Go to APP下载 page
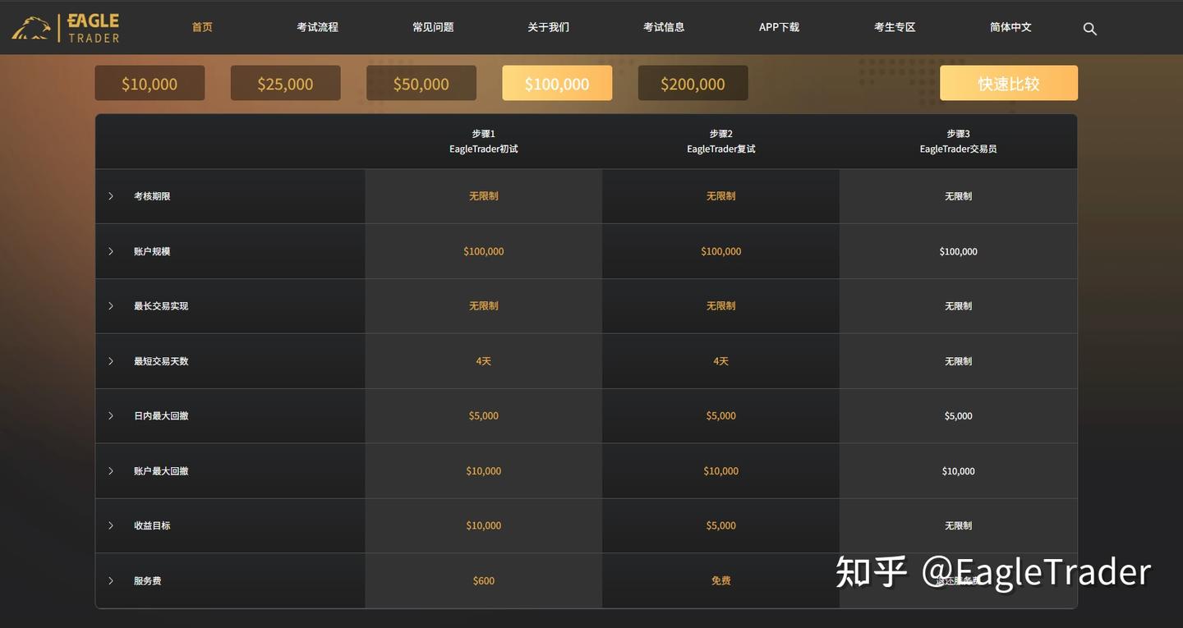The width and height of the screenshot is (1183, 628). click(x=779, y=27)
